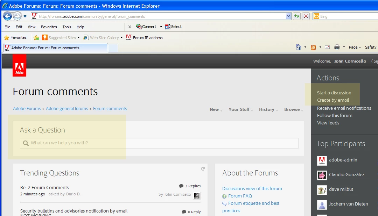Click the Print icon
Image resolution: width=378 pixels, height=216 pixels.
[x=337, y=47]
